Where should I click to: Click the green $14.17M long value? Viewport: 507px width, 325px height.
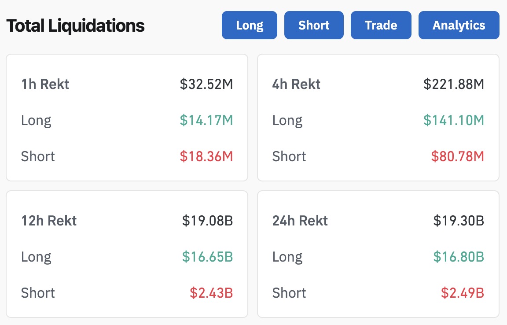click(206, 120)
